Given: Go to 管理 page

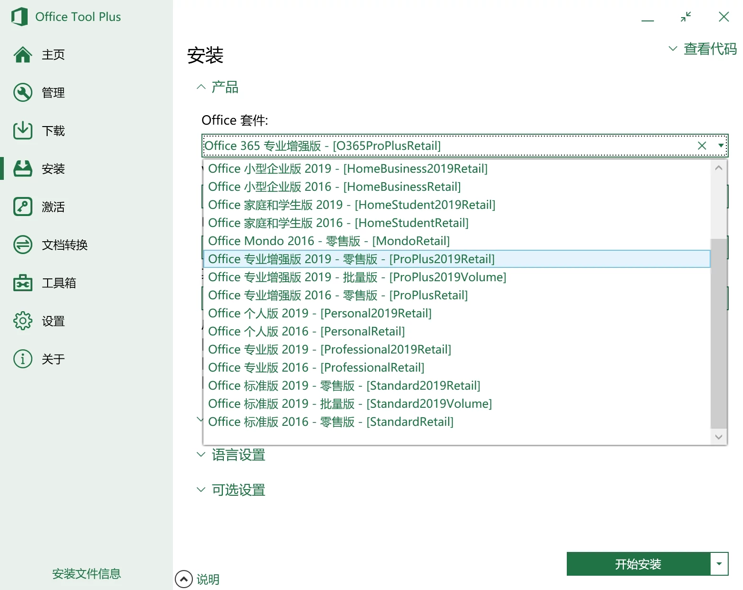Looking at the screenshot, I should click(53, 93).
